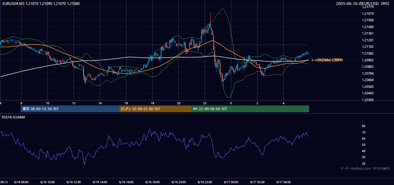Click hour tick 10 under the price chart

[47, 103]
